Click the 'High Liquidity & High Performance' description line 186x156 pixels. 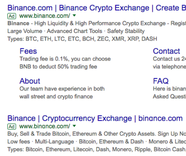97,24
